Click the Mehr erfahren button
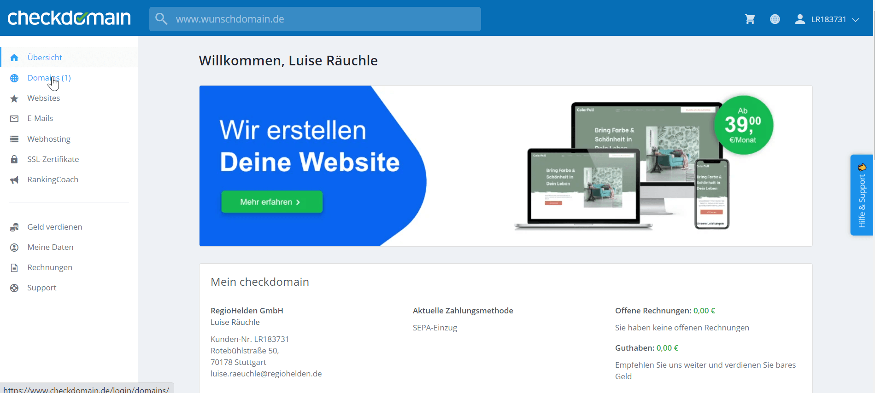This screenshot has height=393, width=875. [x=272, y=202]
